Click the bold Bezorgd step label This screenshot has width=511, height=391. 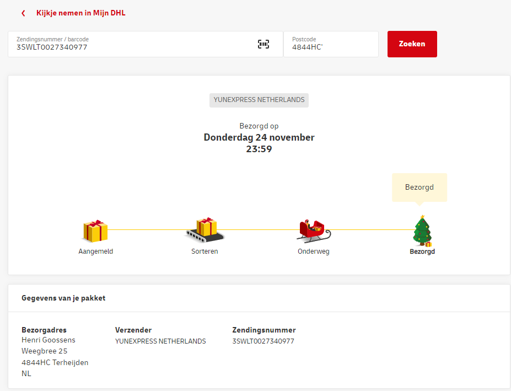pos(422,251)
